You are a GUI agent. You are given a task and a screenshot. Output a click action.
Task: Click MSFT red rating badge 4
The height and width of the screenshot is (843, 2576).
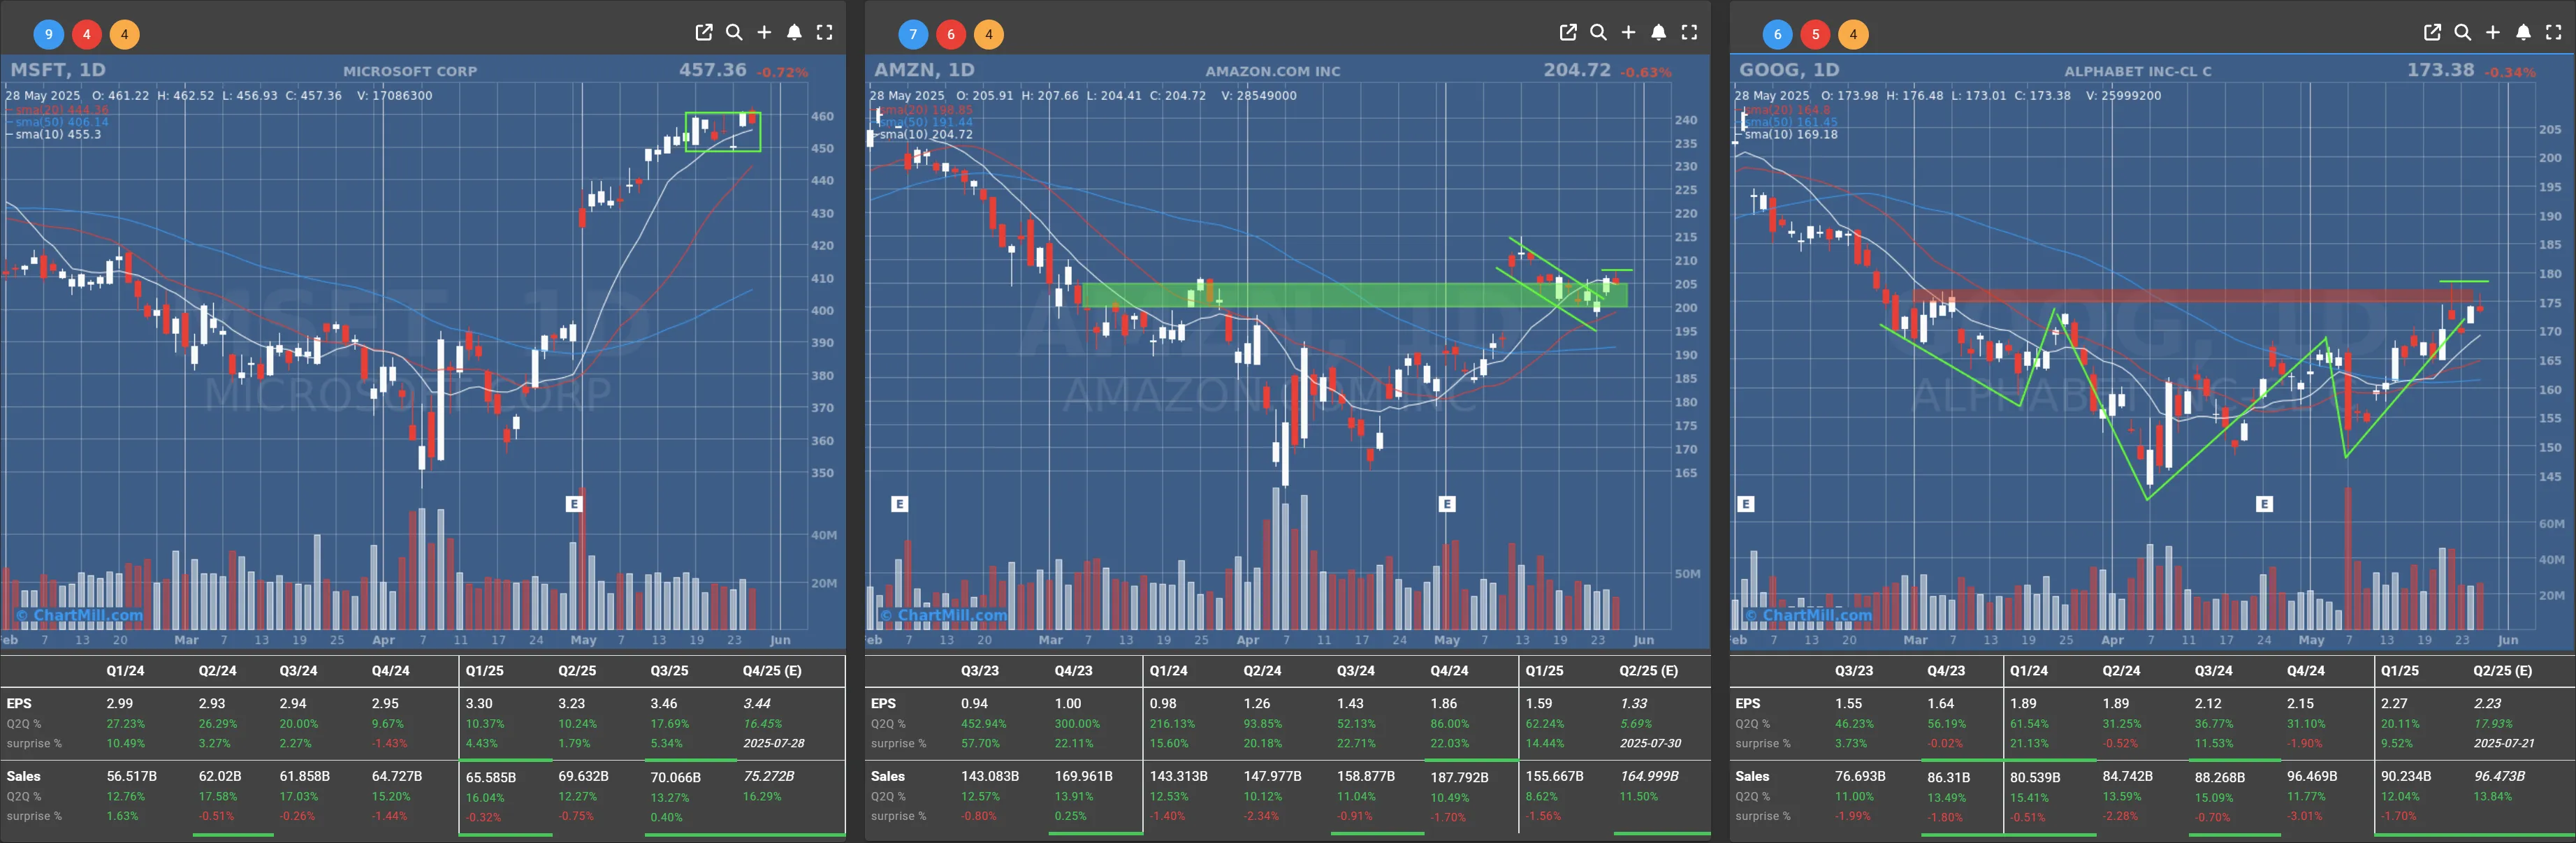(x=86, y=34)
